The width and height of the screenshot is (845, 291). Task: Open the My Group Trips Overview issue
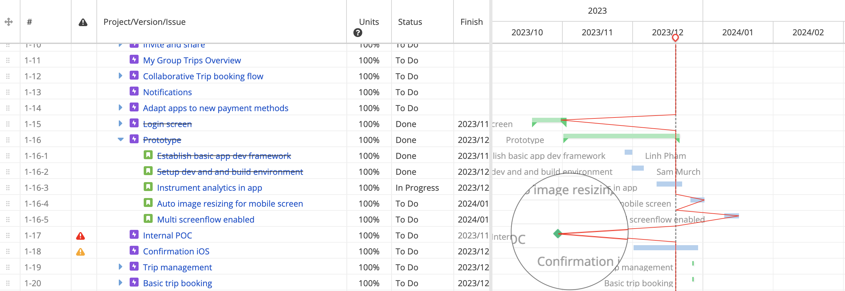point(192,60)
